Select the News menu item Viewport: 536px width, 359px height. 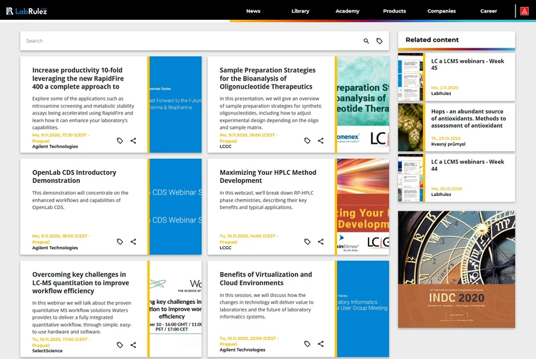click(253, 11)
